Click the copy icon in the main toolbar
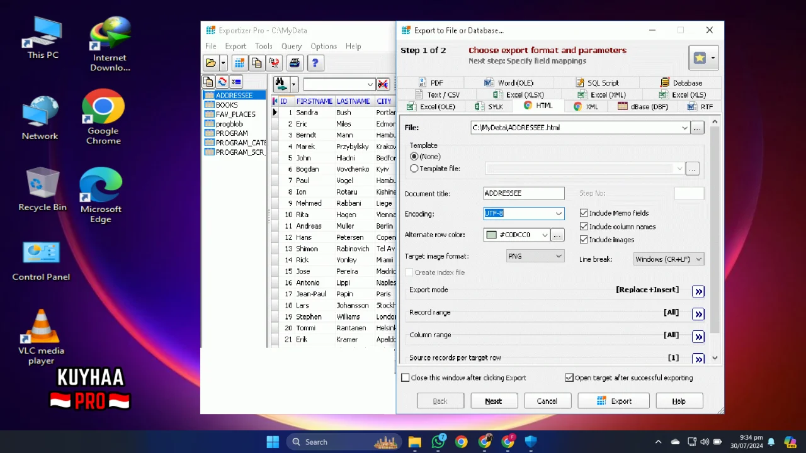This screenshot has height=453, width=806. (x=256, y=63)
